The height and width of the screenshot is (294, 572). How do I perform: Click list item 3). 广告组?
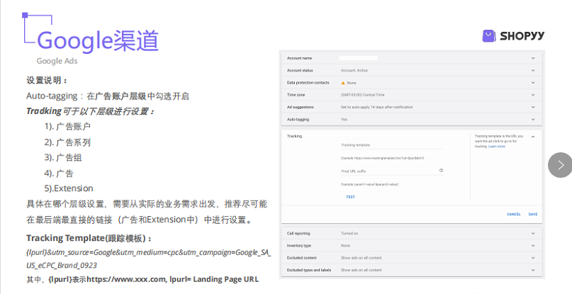(x=63, y=157)
